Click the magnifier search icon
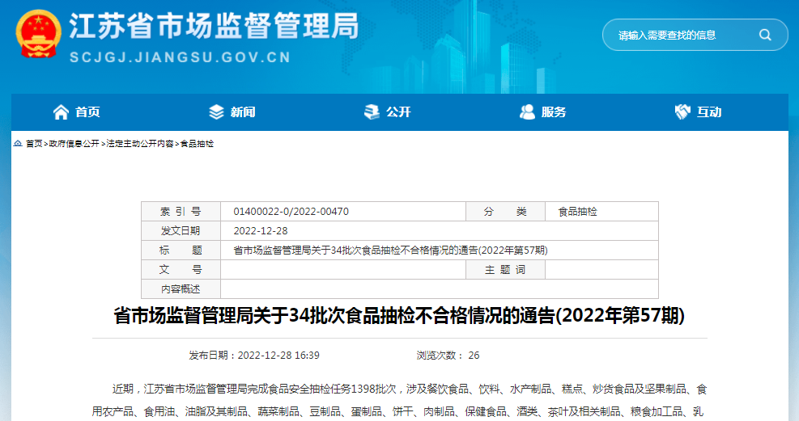The image size is (799, 421). coord(764,35)
